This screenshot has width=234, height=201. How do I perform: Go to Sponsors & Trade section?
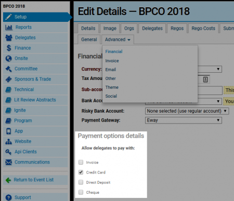(35, 79)
